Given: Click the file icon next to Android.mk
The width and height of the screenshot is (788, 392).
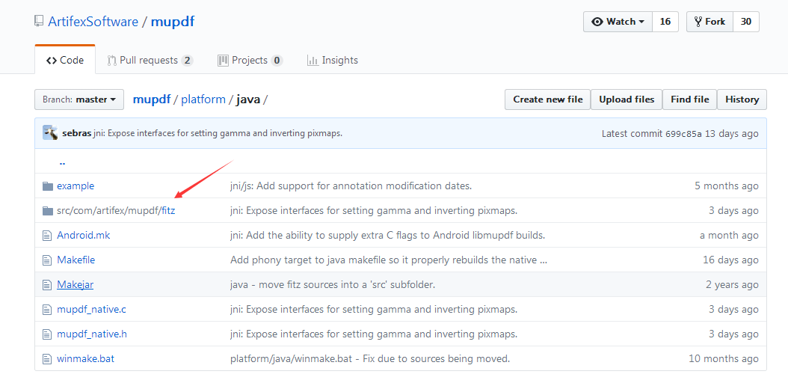Looking at the screenshot, I should coord(47,235).
